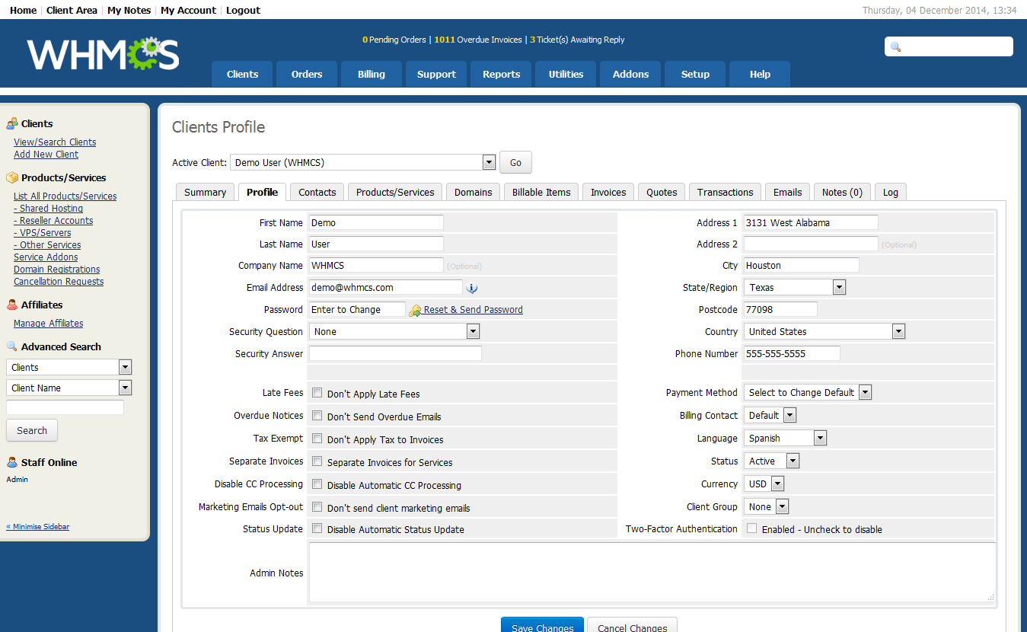This screenshot has width=1027, height=632.
Task: Click the Admin Notes text area
Action: pos(652,573)
